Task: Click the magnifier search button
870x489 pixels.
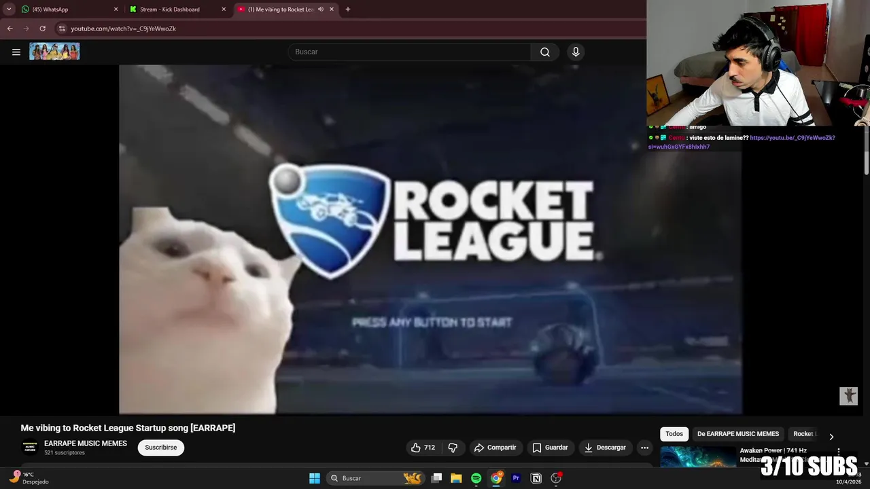Action: 545,52
